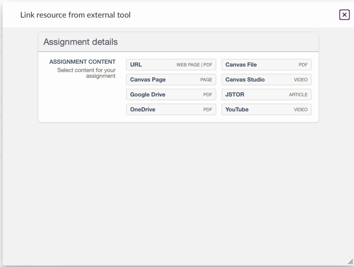This screenshot has width=354, height=267.
Task: Choose YouTube as assignment content
Action: click(266, 109)
